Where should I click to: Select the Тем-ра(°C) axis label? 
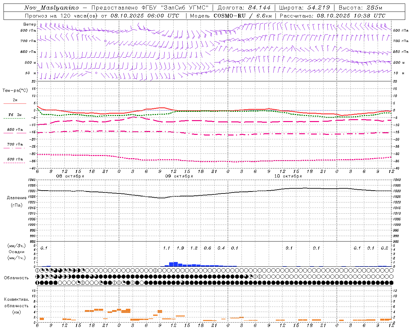tap(15, 91)
